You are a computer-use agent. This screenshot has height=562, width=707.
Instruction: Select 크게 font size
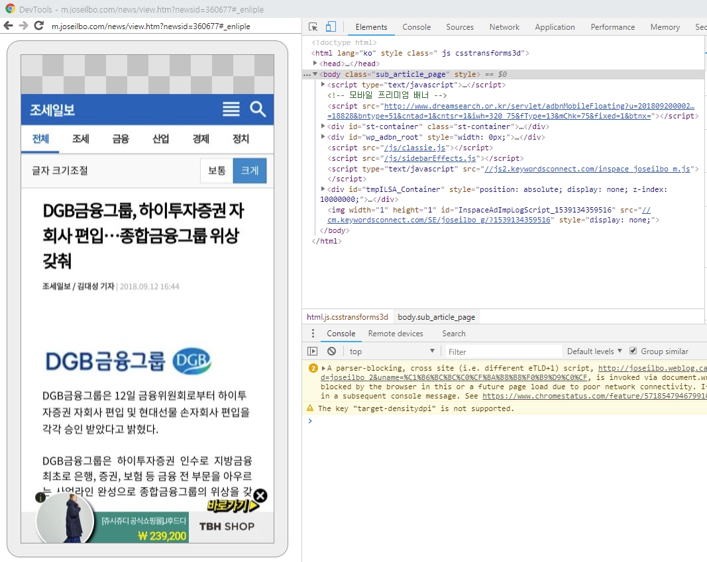[250, 170]
